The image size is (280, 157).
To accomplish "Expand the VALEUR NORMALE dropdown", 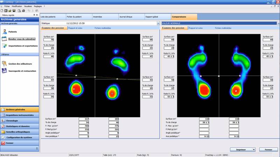I will 278,23.
